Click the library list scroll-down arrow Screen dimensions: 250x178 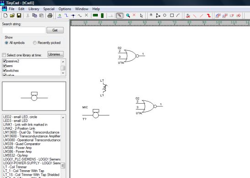point(63,73)
